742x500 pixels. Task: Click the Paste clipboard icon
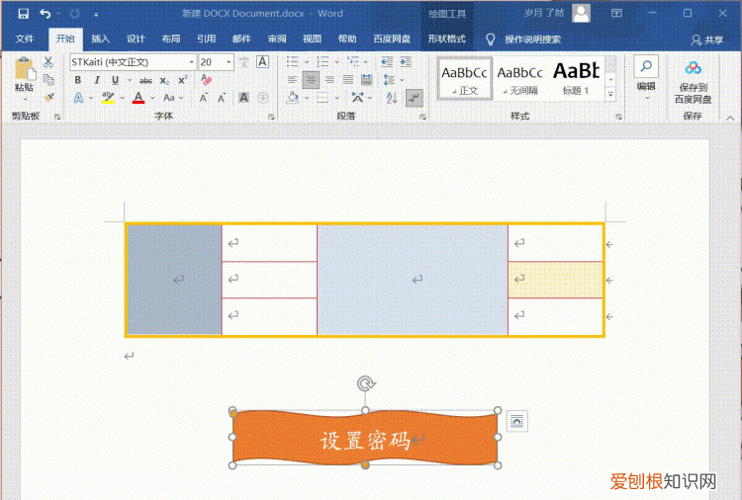[x=25, y=69]
